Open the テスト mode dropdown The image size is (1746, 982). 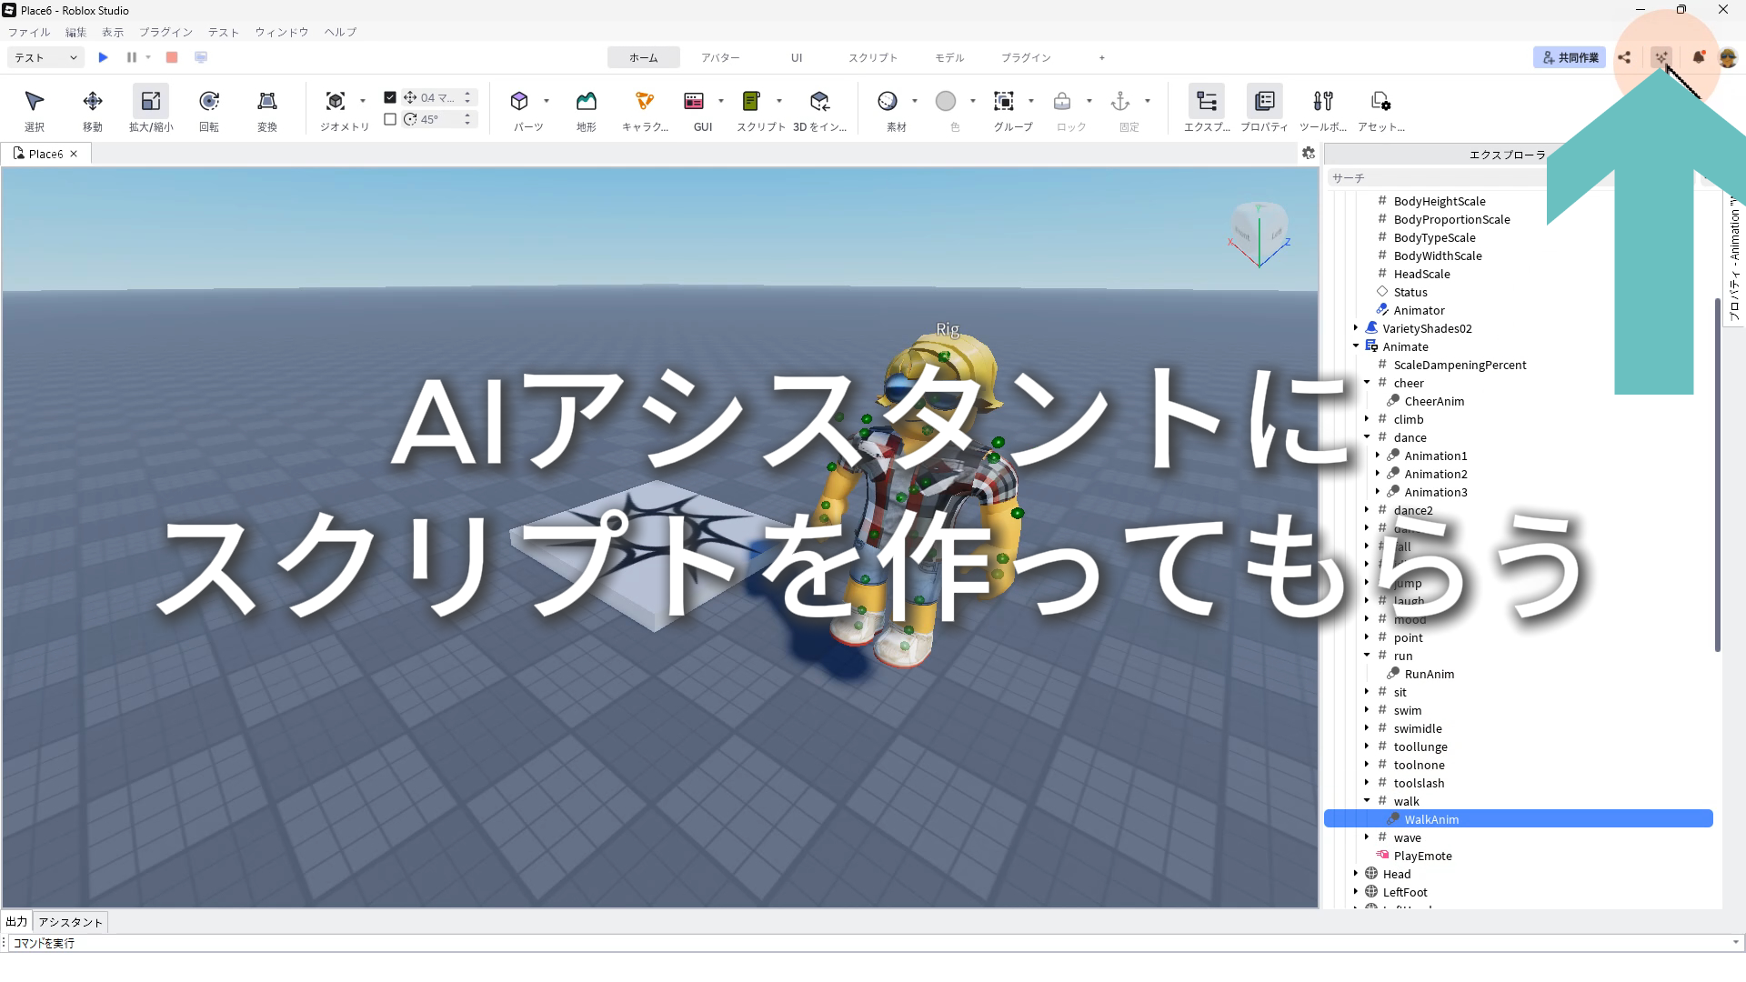45,57
